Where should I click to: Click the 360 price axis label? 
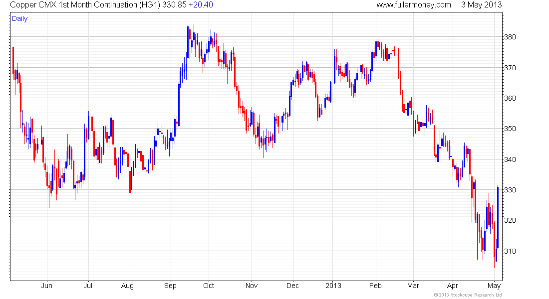coord(510,98)
